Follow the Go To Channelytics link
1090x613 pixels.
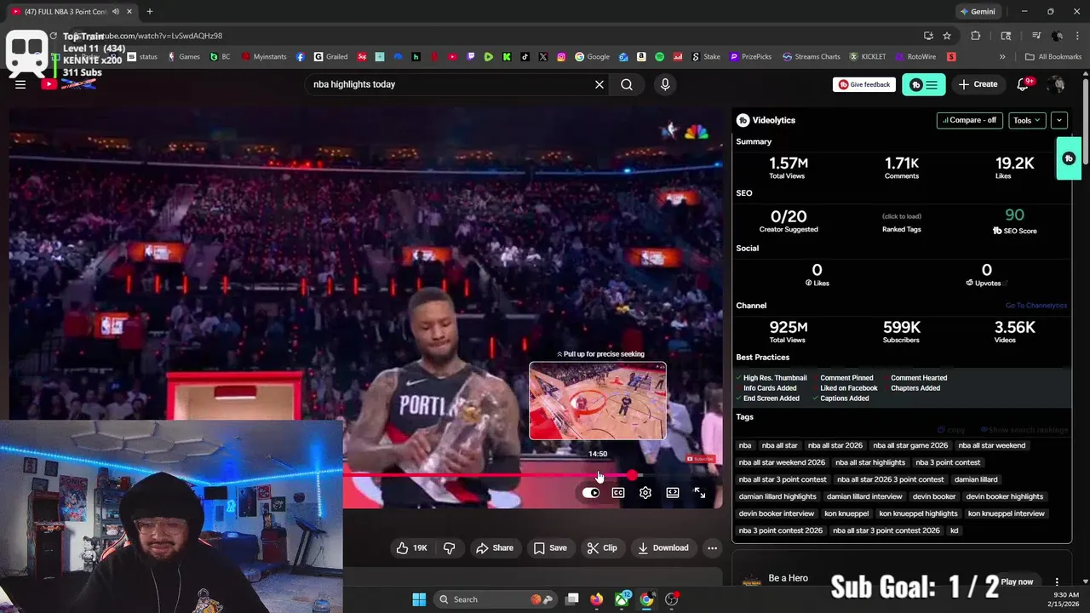click(1035, 306)
